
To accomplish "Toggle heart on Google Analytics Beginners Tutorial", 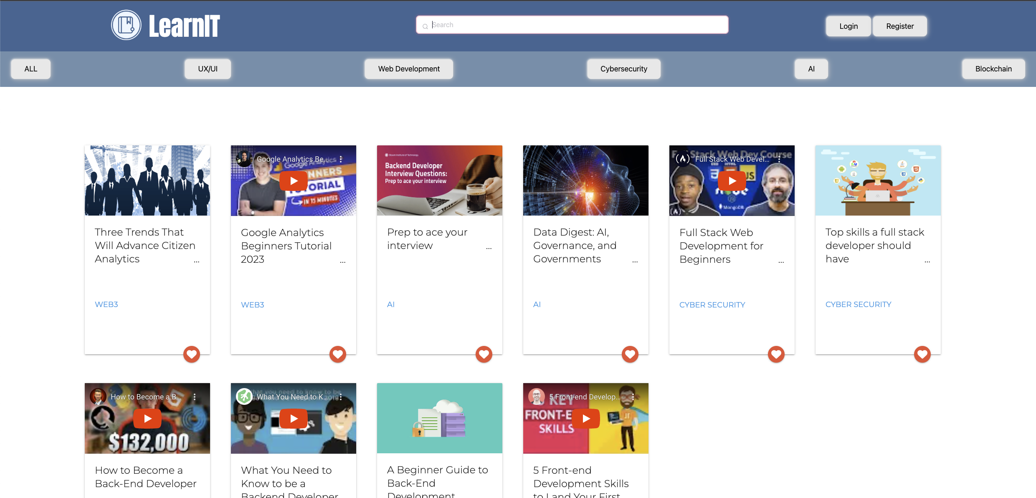I will pos(338,354).
